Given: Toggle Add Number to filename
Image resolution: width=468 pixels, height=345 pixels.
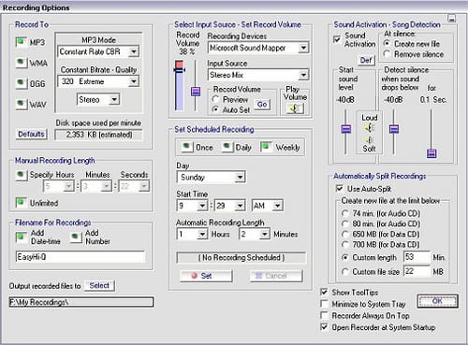Looking at the screenshot, I should pos(76,237).
